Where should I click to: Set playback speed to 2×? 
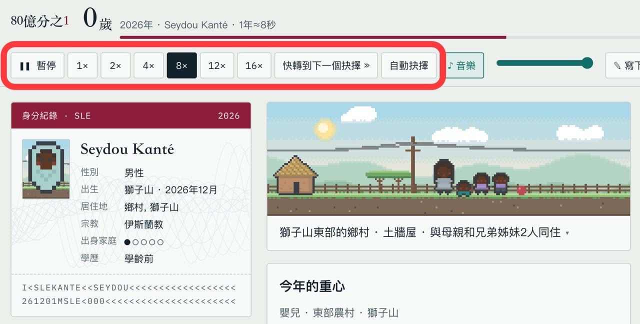coord(115,65)
